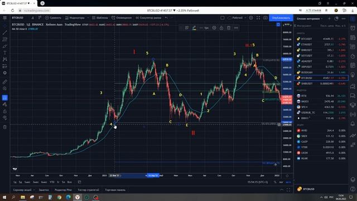Select the trend line drawing tool
The image size is (357, 201).
[x=5, y=32]
